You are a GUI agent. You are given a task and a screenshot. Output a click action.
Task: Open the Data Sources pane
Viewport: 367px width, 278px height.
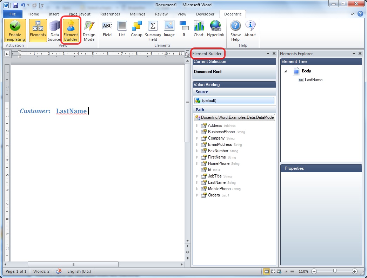pyautogui.click(x=54, y=31)
